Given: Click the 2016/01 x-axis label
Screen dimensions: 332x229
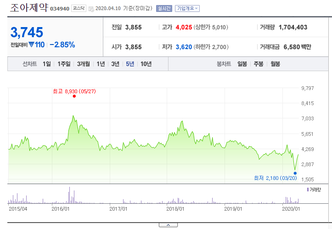Looking at the screenshot, I should (60, 209).
